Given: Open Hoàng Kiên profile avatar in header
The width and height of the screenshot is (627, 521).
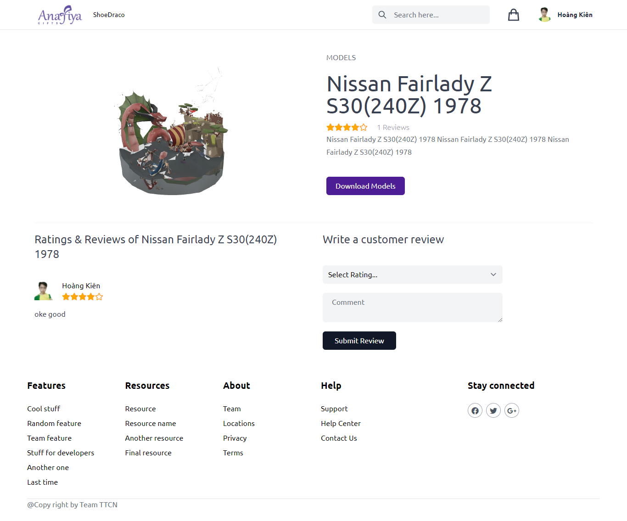Looking at the screenshot, I should 545,15.
